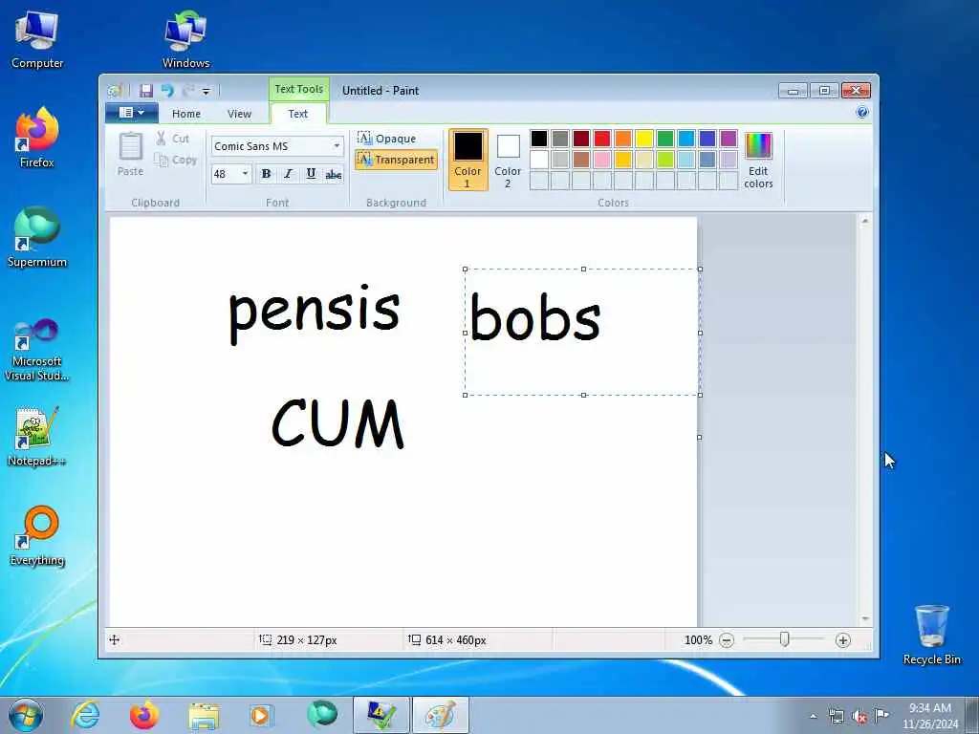This screenshot has width=979, height=734.
Task: Click the zoom slider handle
Action: [x=784, y=639]
